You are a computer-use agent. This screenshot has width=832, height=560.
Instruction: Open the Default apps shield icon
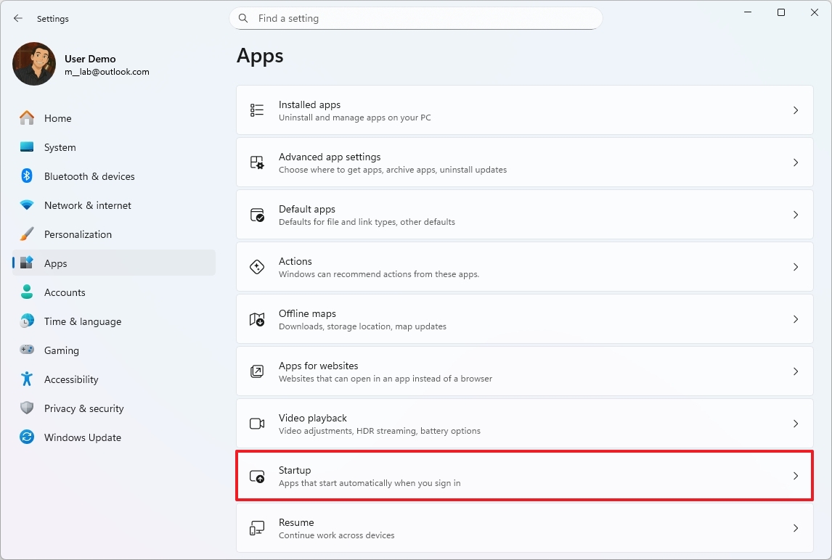click(256, 214)
